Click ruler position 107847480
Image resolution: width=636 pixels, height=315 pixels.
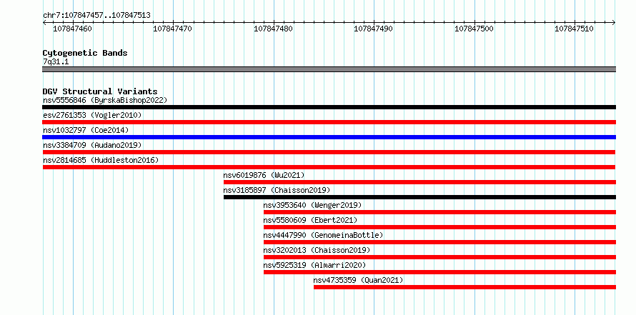[x=273, y=29]
